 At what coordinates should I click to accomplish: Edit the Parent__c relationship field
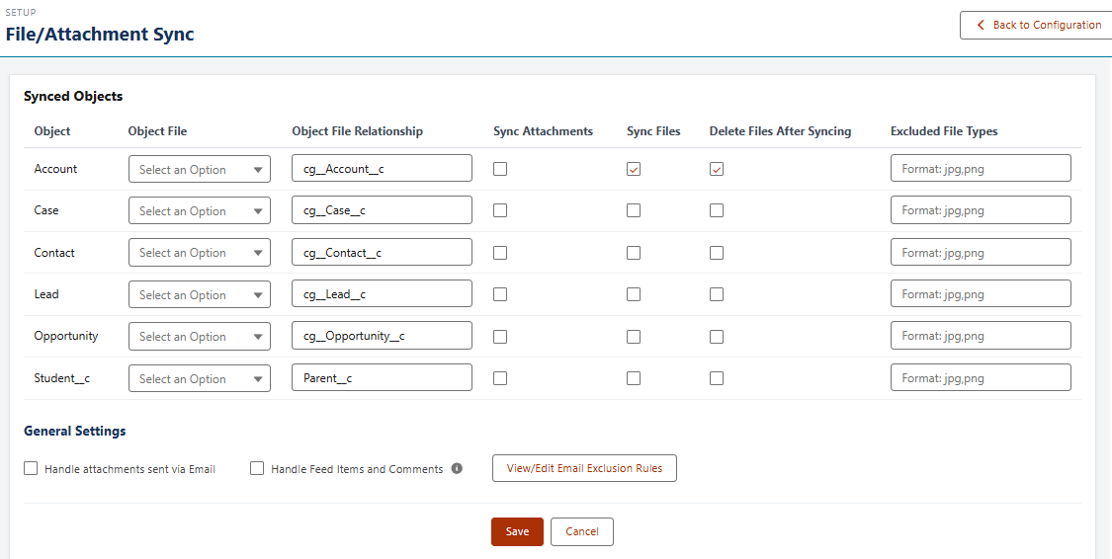[x=382, y=377]
